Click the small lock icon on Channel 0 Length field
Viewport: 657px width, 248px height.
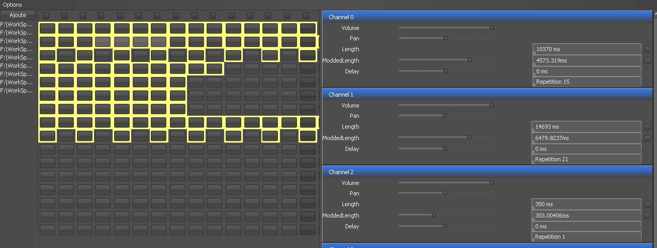click(535, 53)
